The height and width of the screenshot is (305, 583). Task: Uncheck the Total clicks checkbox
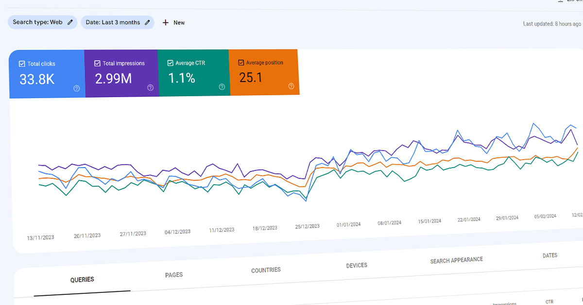(21, 64)
